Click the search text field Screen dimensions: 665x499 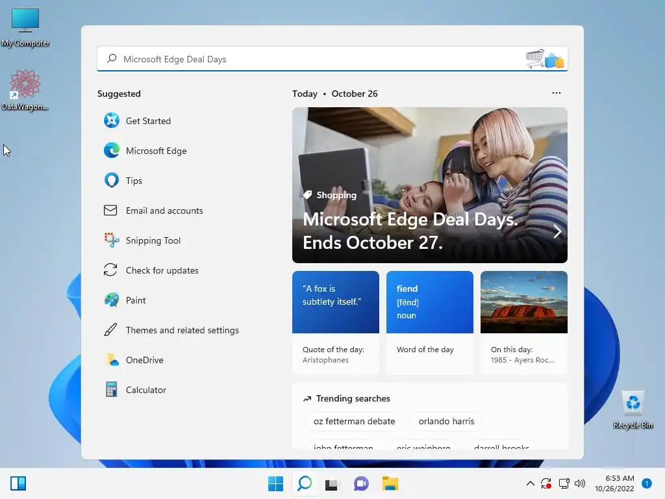332,59
